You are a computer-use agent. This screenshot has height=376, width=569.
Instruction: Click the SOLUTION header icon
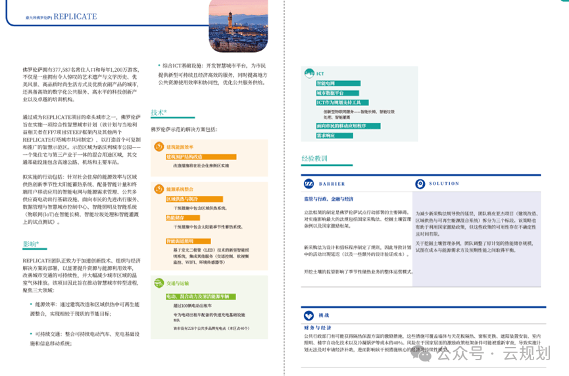420,184
